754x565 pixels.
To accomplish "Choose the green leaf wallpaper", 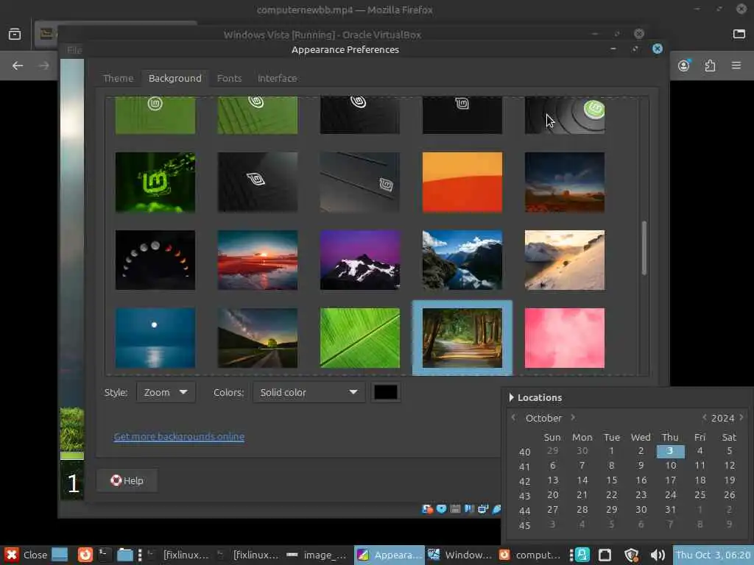I will click(359, 338).
